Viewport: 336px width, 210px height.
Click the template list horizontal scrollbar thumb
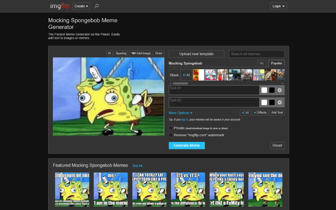pyautogui.click(x=181, y=83)
